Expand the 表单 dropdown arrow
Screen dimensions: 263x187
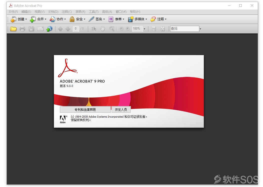[123, 19]
